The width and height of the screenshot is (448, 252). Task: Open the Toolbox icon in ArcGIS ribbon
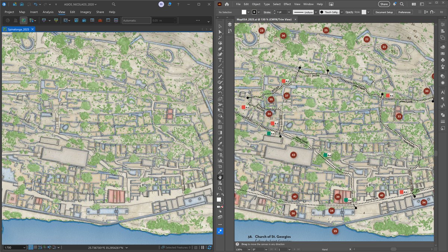[x=100, y=20]
